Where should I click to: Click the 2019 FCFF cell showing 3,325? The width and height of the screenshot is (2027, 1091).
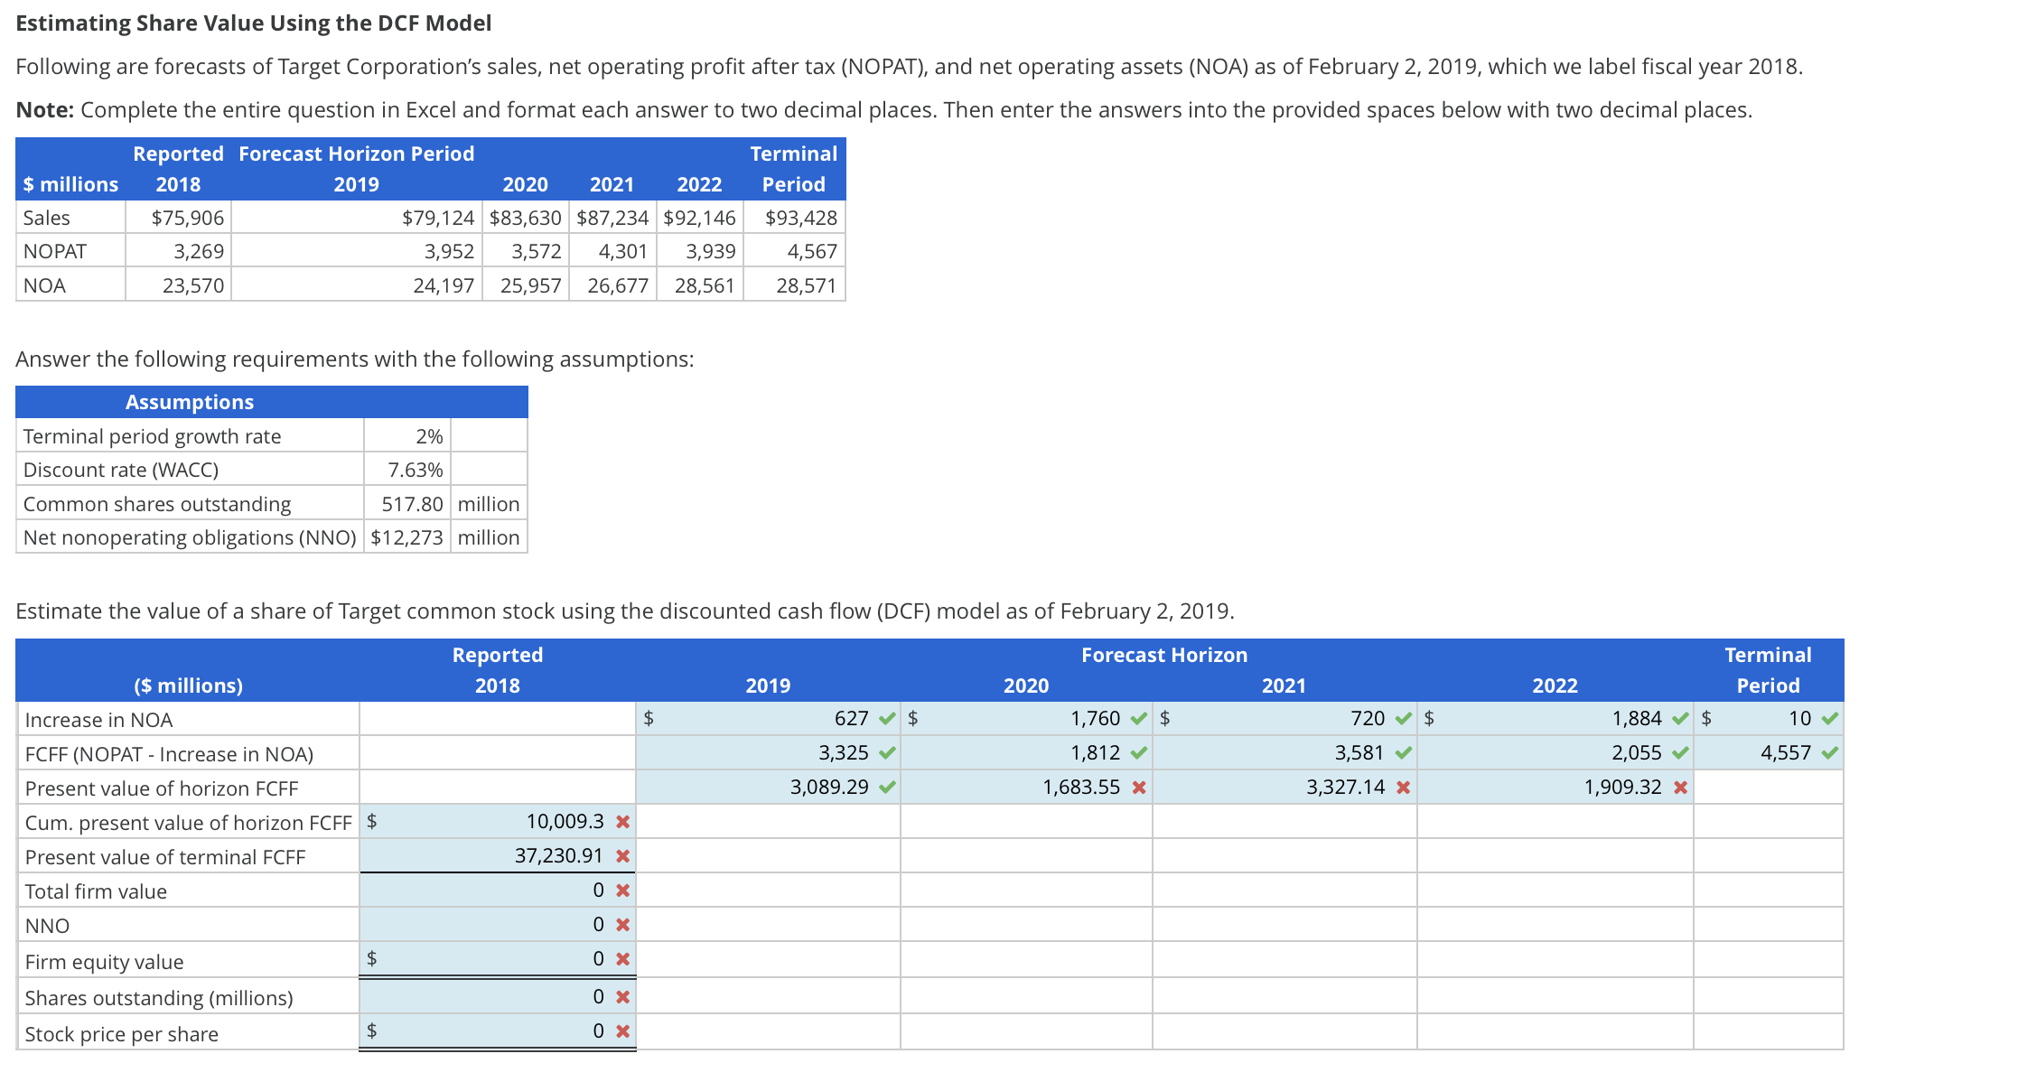tap(813, 752)
